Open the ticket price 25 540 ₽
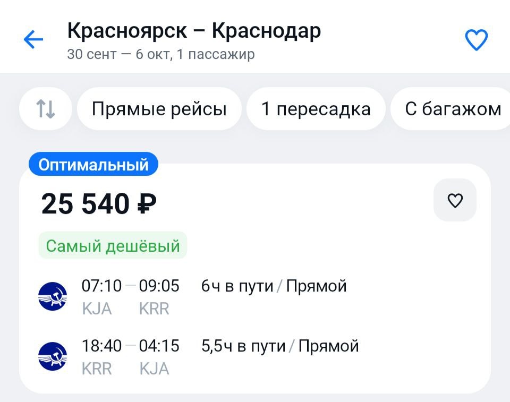 coord(99,204)
